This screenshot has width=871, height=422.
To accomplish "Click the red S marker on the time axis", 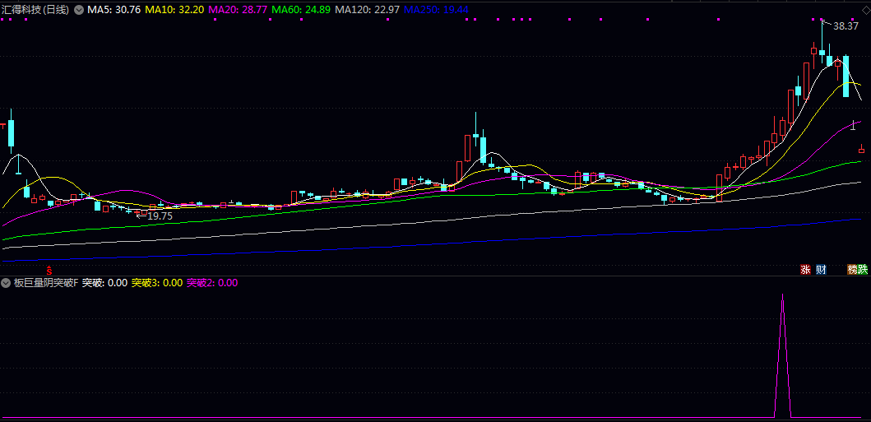I will click(x=49, y=271).
